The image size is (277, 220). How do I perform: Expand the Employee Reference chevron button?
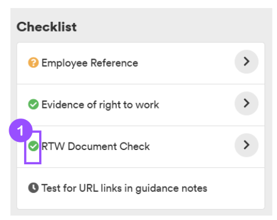246,61
